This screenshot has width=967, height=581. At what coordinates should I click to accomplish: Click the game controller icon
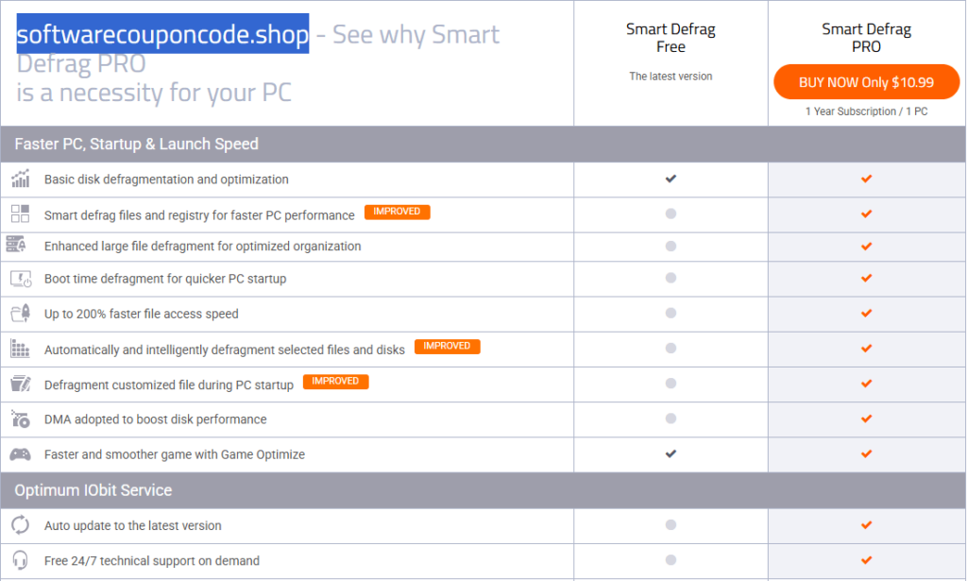click(21, 454)
